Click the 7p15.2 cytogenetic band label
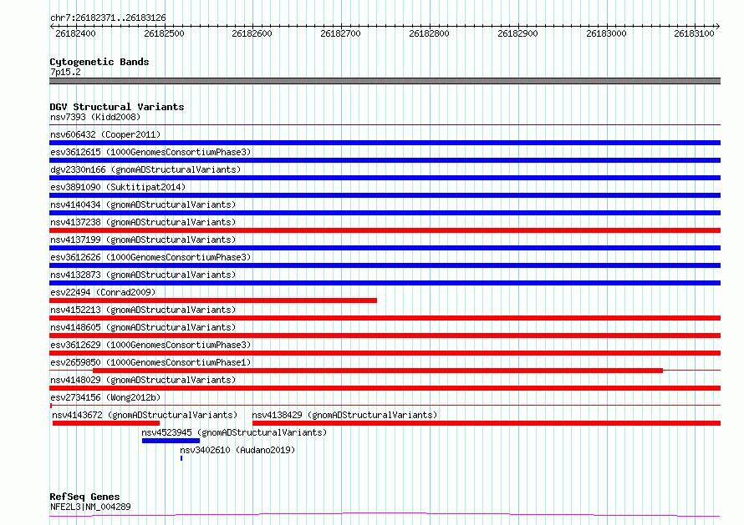The image size is (744, 525). 65,72
